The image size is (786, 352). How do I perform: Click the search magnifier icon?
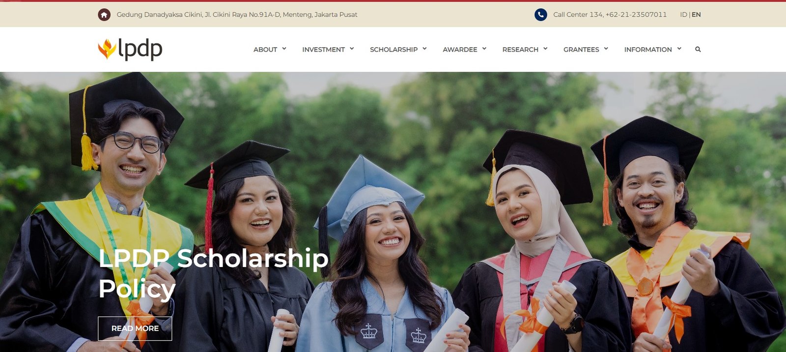click(x=698, y=49)
